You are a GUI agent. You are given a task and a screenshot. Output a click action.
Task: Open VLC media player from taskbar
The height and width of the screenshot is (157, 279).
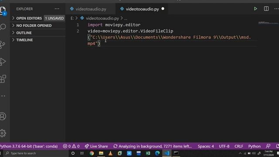pos(110,153)
